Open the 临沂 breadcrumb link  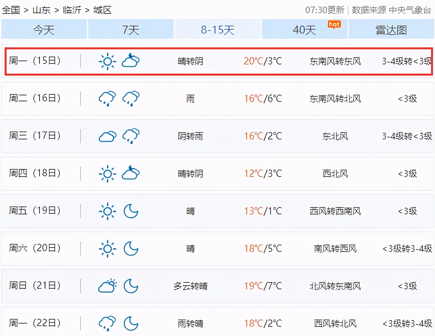point(72,10)
